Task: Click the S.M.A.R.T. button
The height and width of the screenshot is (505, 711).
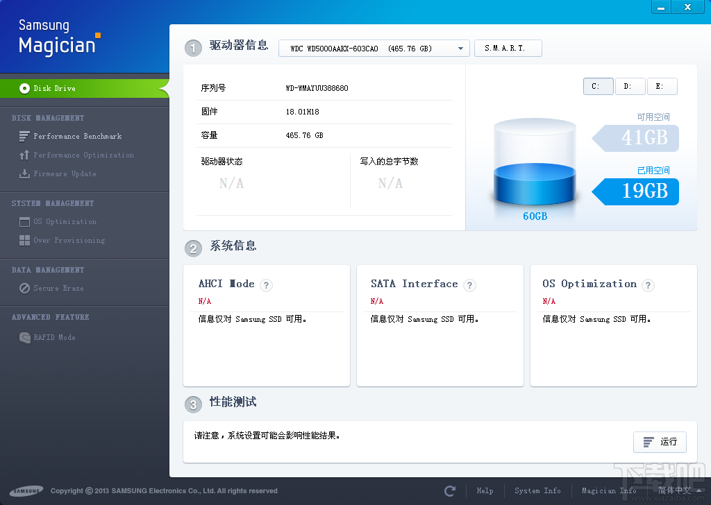Action: [508, 48]
